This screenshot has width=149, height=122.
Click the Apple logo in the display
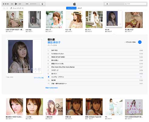click(74, 4)
